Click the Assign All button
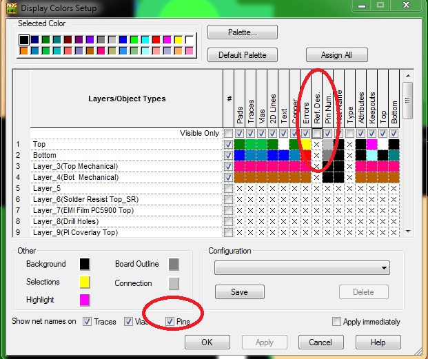 pos(336,55)
